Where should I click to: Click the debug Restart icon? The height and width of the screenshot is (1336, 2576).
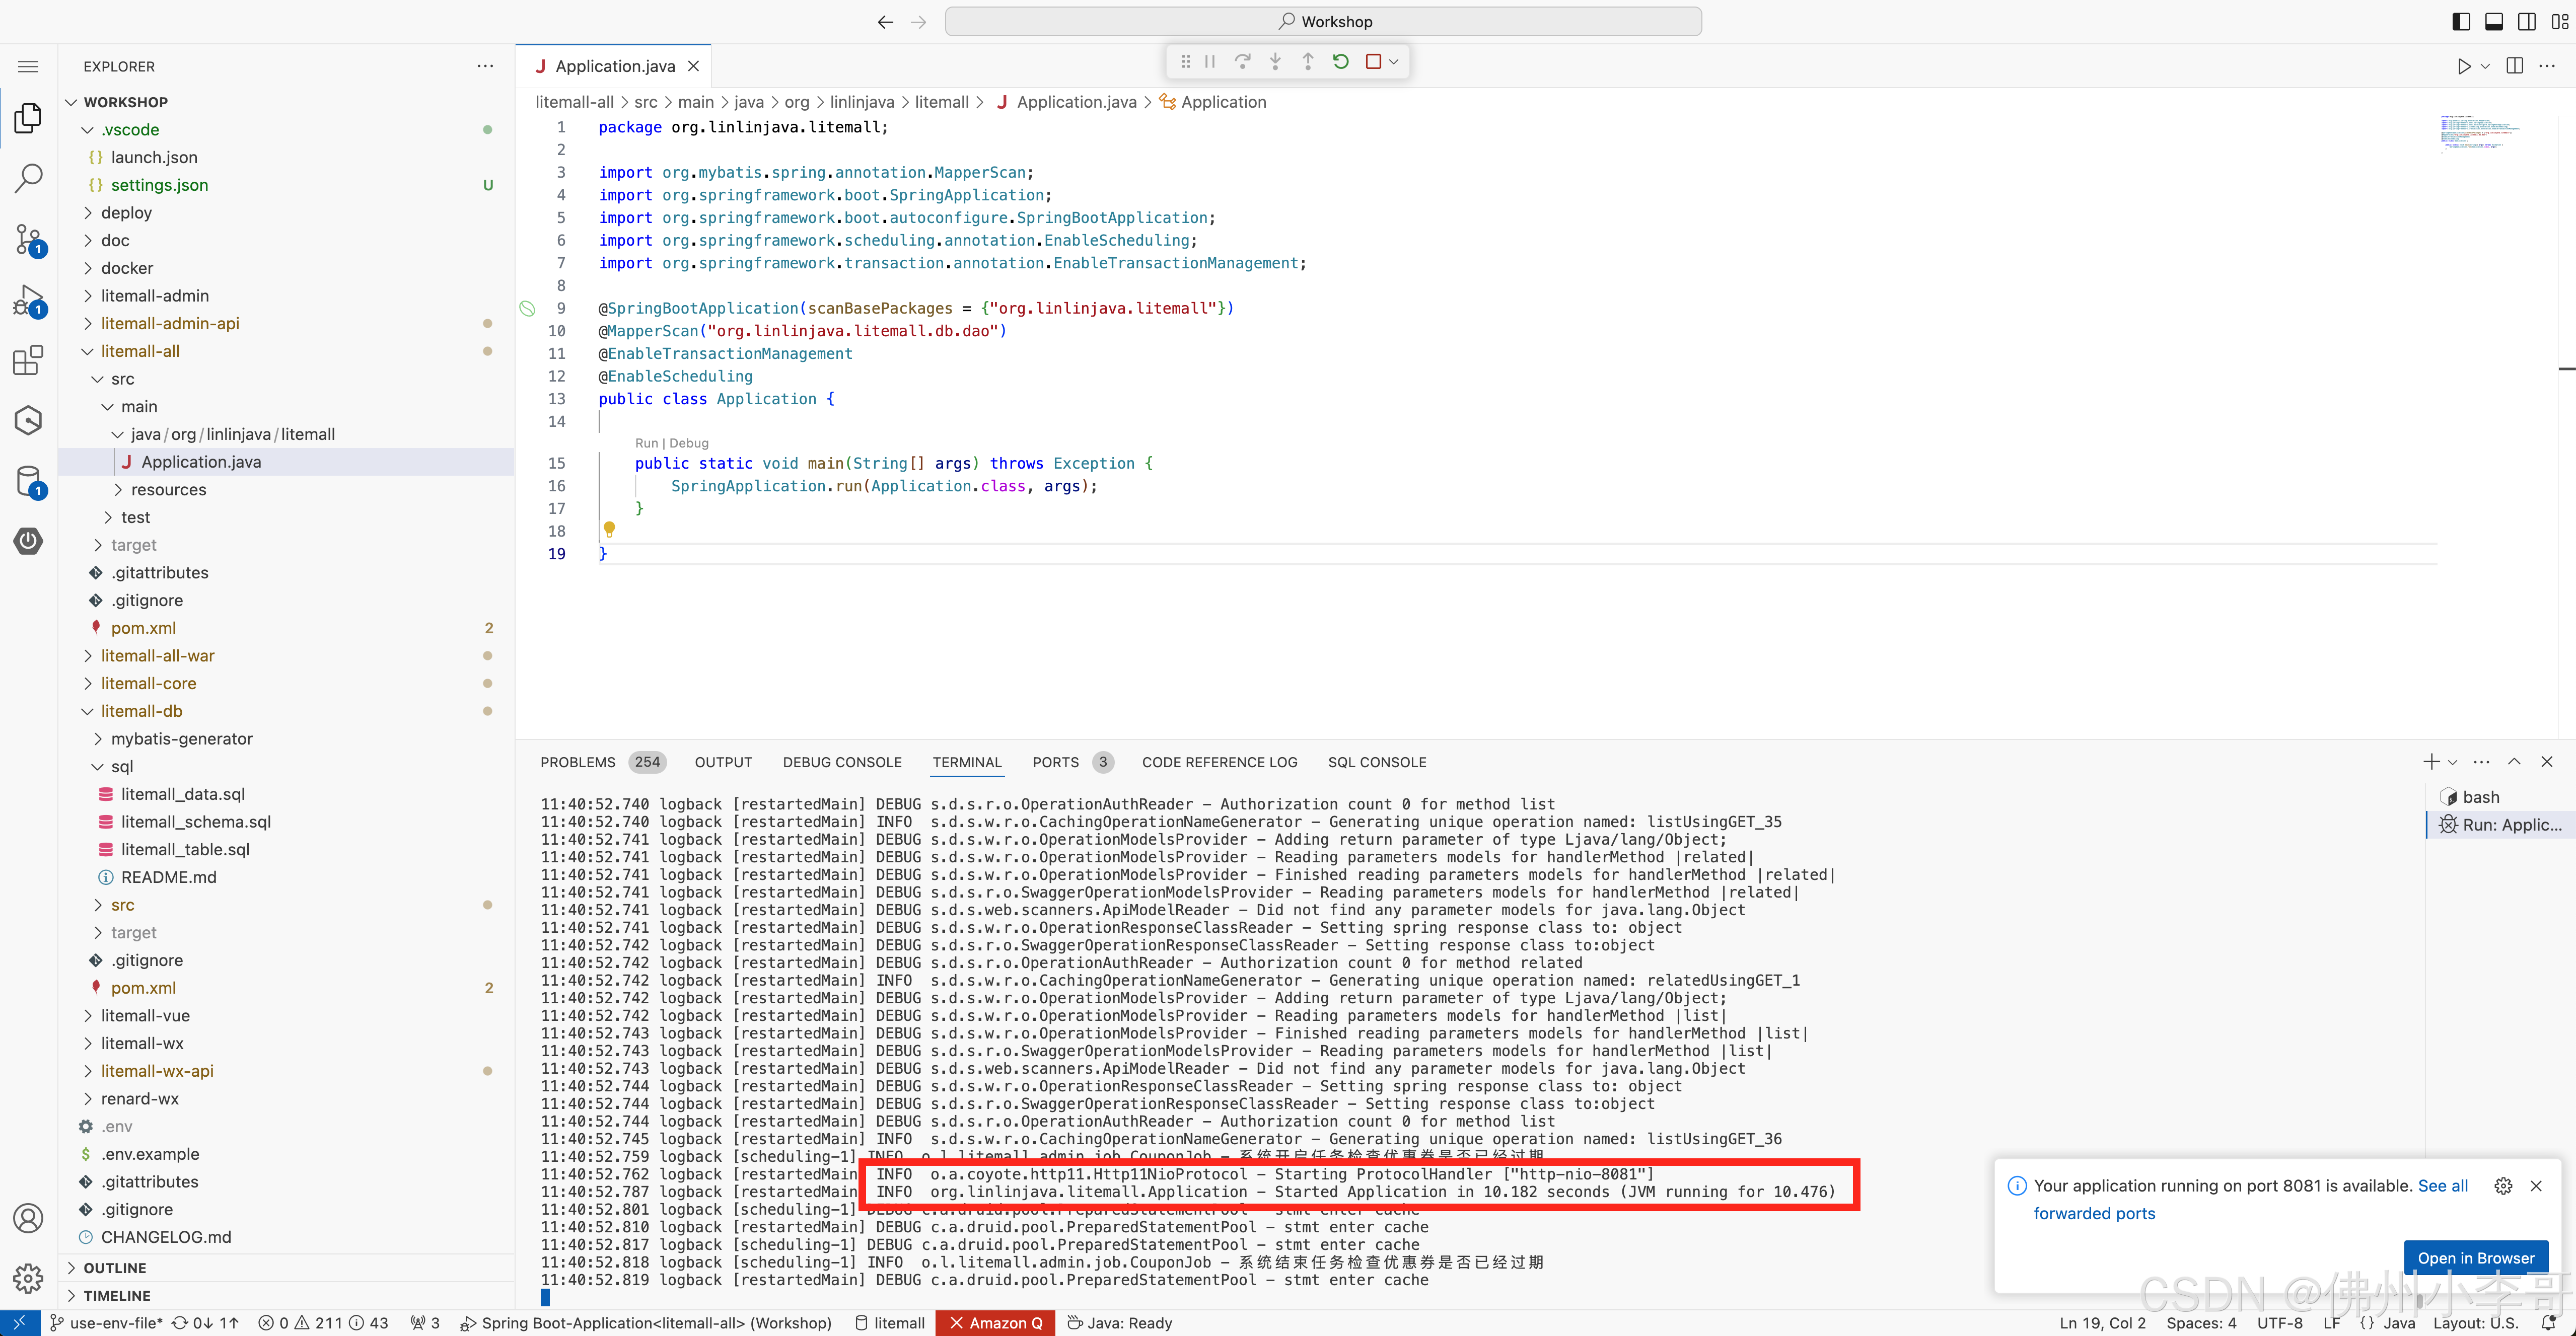coord(1340,62)
